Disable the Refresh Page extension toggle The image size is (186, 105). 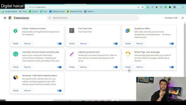[171, 67]
